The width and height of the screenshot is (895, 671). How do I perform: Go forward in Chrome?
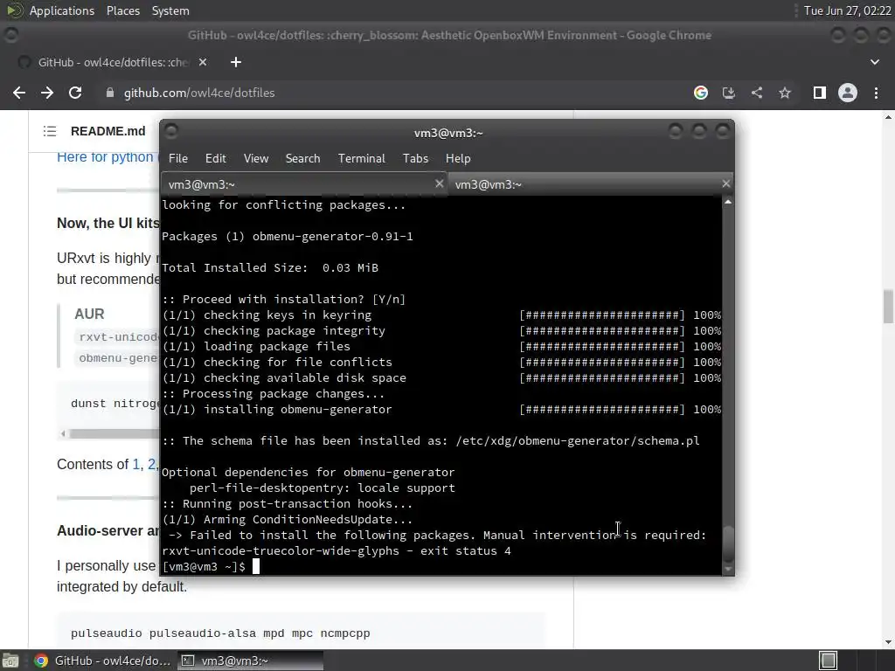click(47, 93)
